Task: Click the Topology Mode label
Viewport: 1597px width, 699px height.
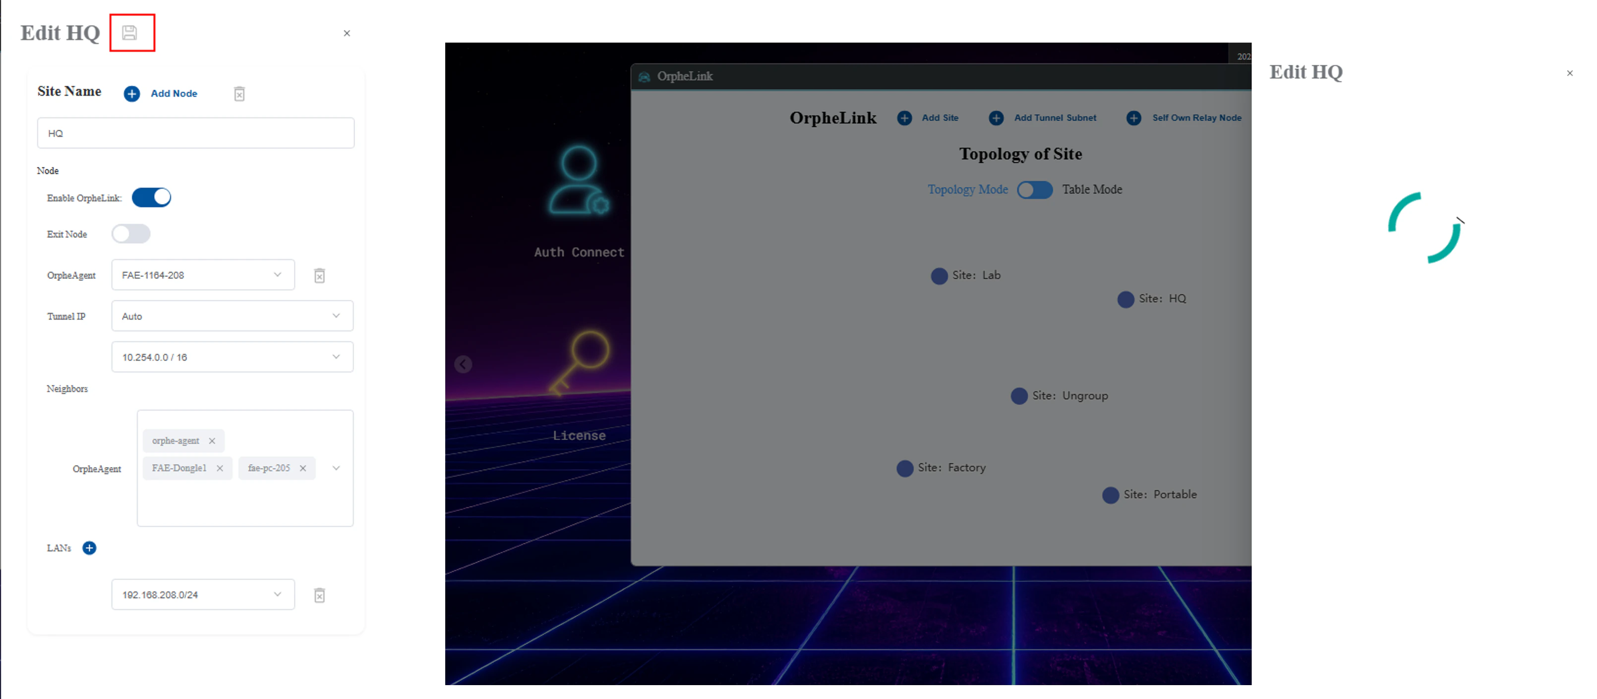Action: coord(968,190)
